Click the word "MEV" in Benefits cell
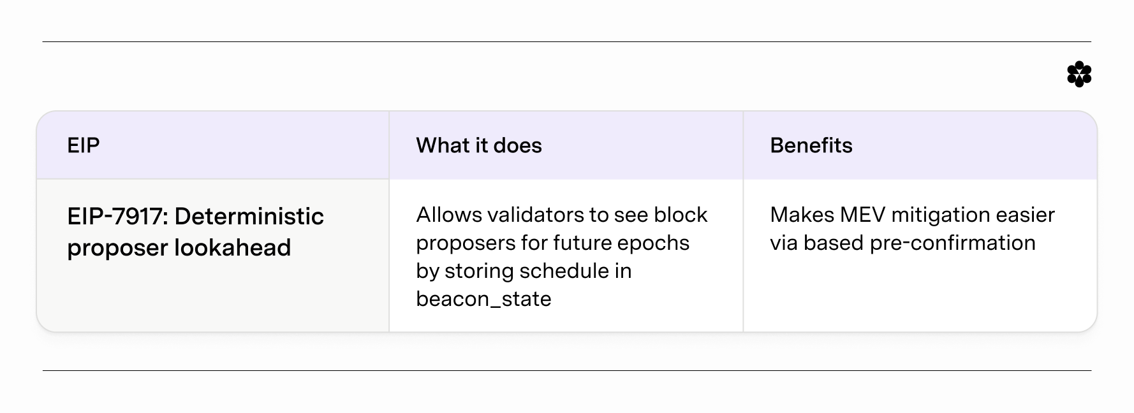 click(x=862, y=215)
